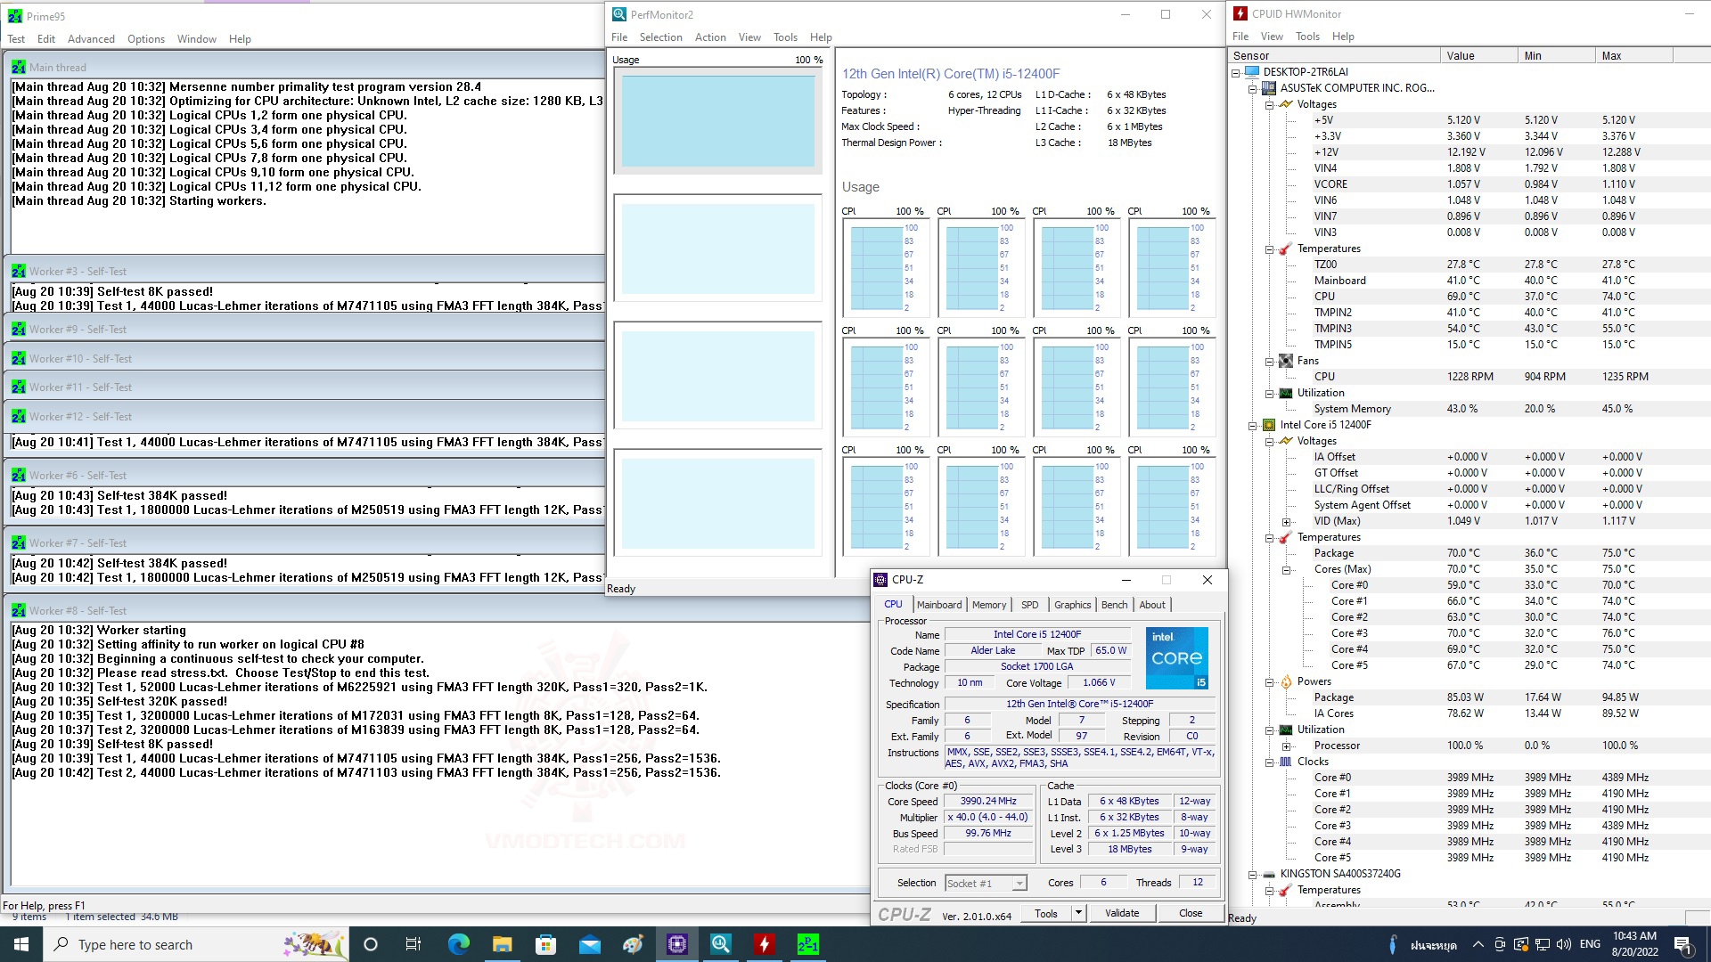Click the PerfMonitor magnifier taskbar icon
This screenshot has height=962, width=1711.
721,944
